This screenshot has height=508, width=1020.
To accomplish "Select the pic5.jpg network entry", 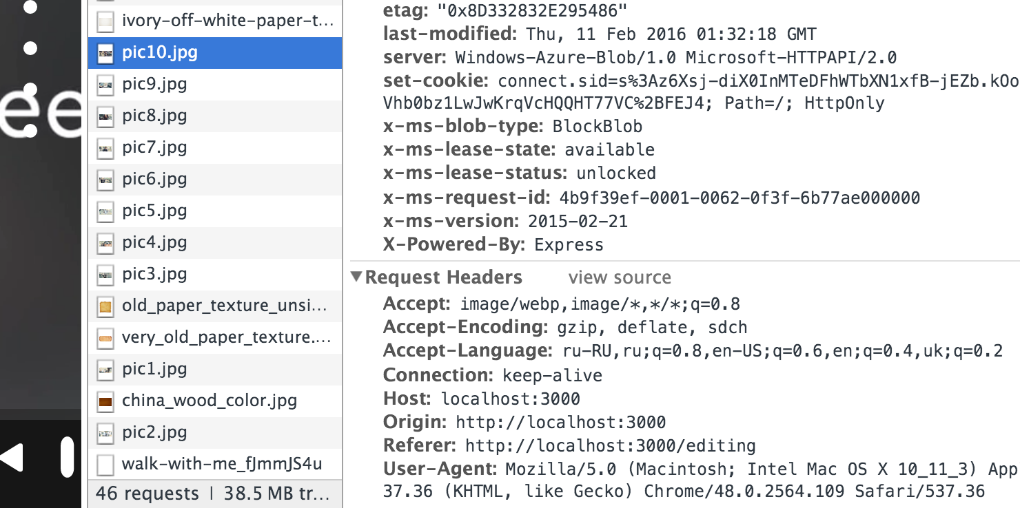I will (215, 211).
